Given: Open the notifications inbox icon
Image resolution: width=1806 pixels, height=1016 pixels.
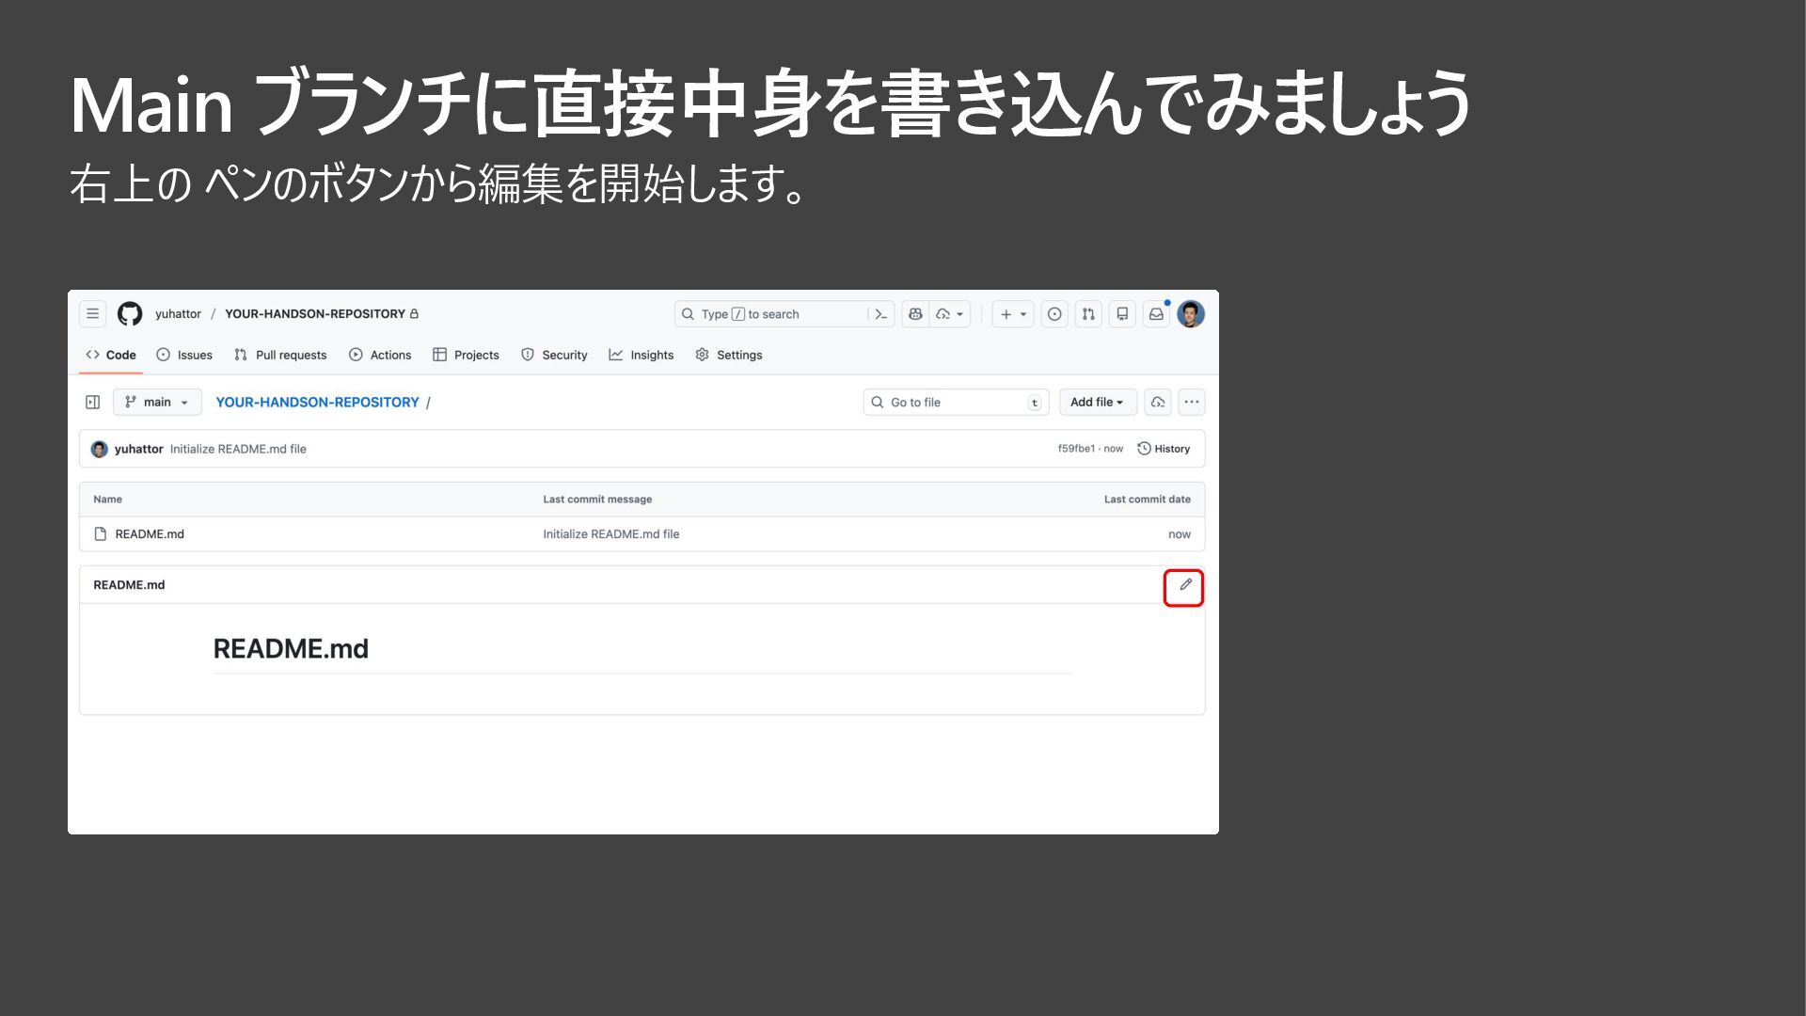Looking at the screenshot, I should 1156,314.
